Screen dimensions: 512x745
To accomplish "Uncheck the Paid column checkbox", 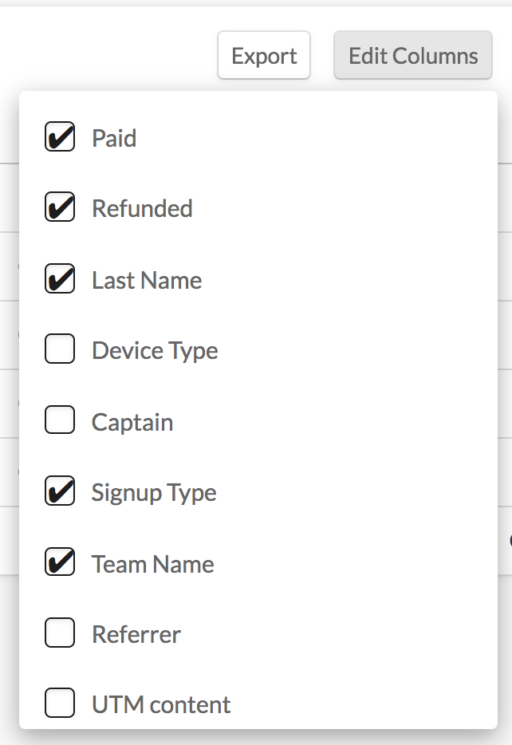I will coord(60,137).
